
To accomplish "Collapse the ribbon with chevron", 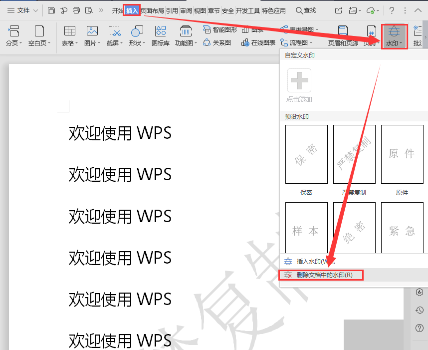I will click(418, 10).
